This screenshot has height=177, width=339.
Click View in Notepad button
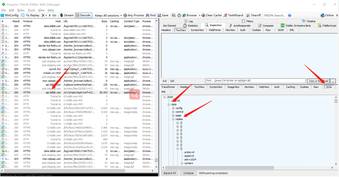click(x=318, y=81)
